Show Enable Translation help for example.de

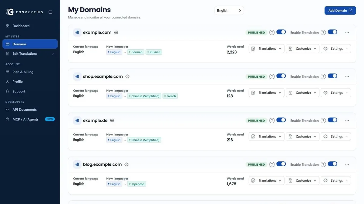tap(323, 120)
